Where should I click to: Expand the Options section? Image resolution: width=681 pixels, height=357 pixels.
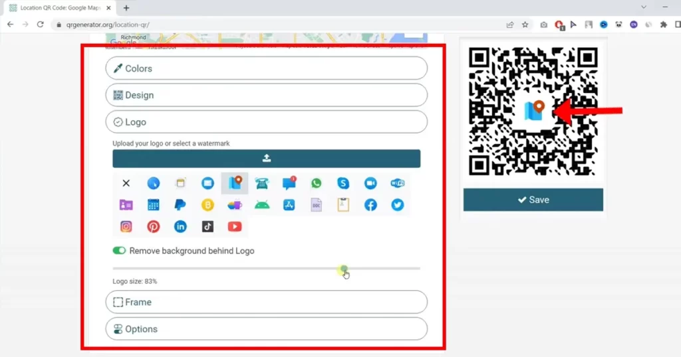(x=266, y=329)
